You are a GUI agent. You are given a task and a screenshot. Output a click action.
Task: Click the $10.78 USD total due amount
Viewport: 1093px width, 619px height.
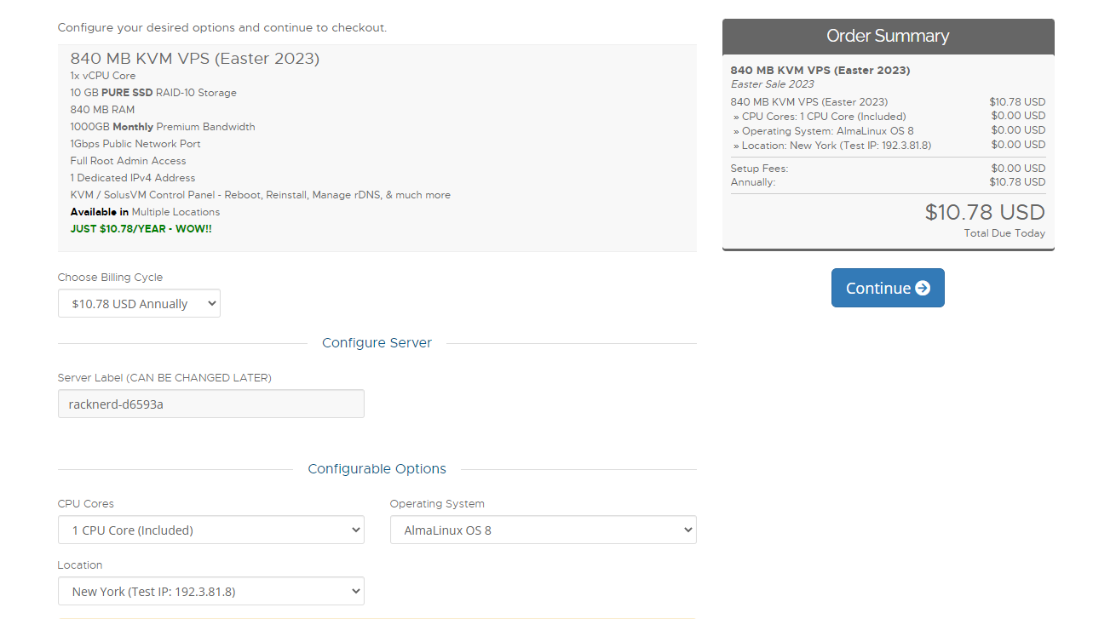(x=984, y=212)
